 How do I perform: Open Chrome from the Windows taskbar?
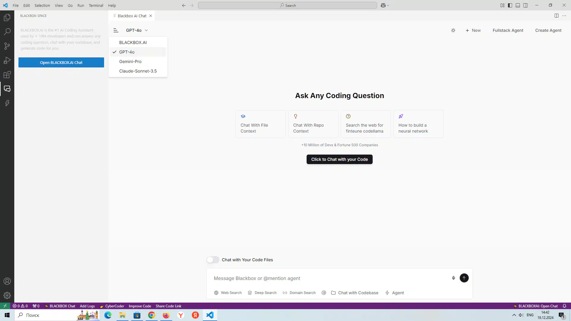click(151, 315)
